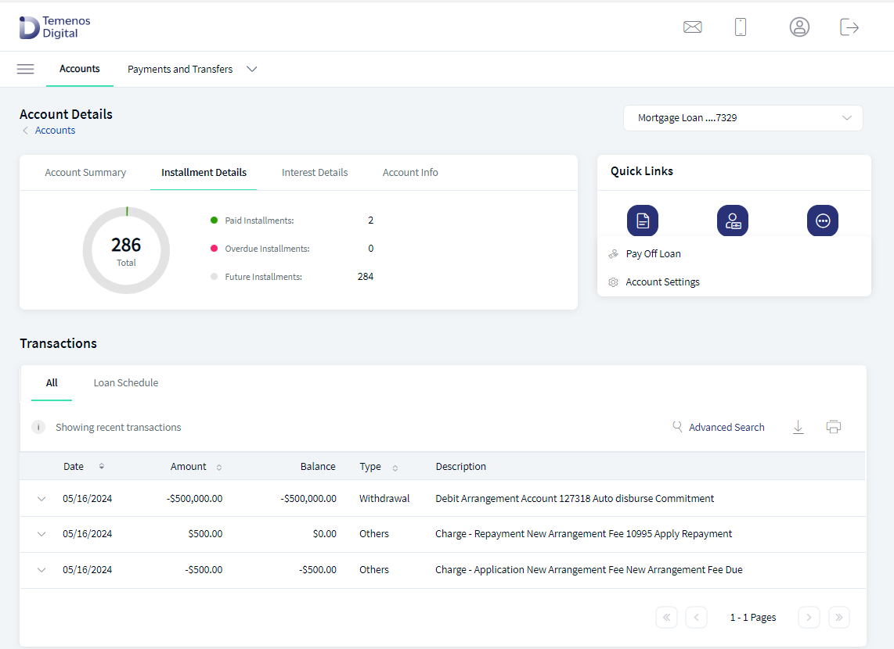Expand the Payments and Transfers menu chevron
Viewport: 894px width, 649px height.
tap(251, 69)
